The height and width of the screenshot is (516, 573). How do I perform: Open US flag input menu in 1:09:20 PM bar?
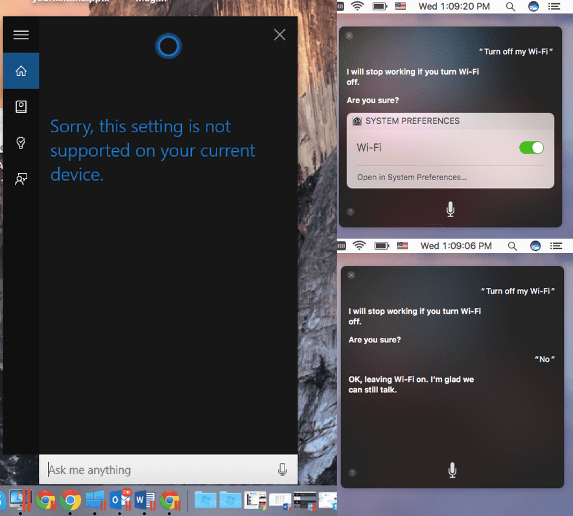click(x=400, y=6)
